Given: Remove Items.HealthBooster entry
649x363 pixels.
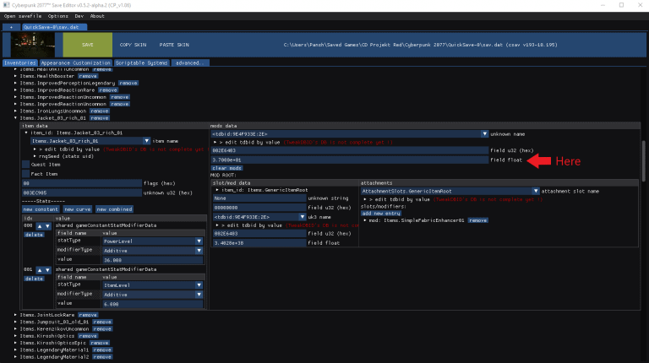Looking at the screenshot, I should pos(88,76).
